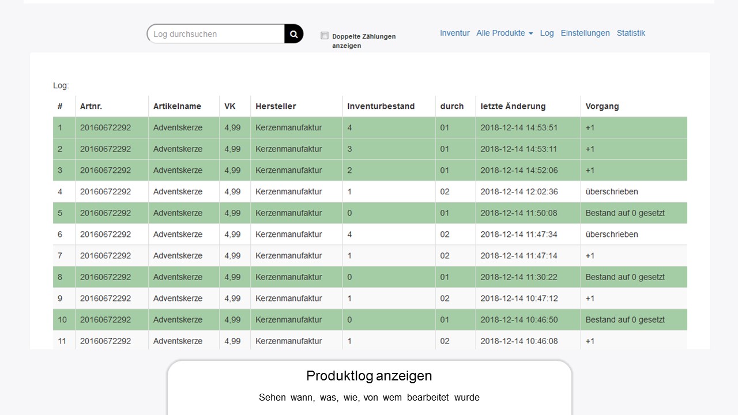Select row 11 timestamp 10:46:08
This screenshot has width=738, height=415.
[519, 341]
